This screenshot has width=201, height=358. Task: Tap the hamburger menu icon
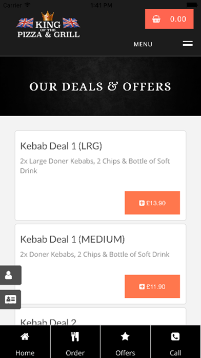click(x=188, y=43)
